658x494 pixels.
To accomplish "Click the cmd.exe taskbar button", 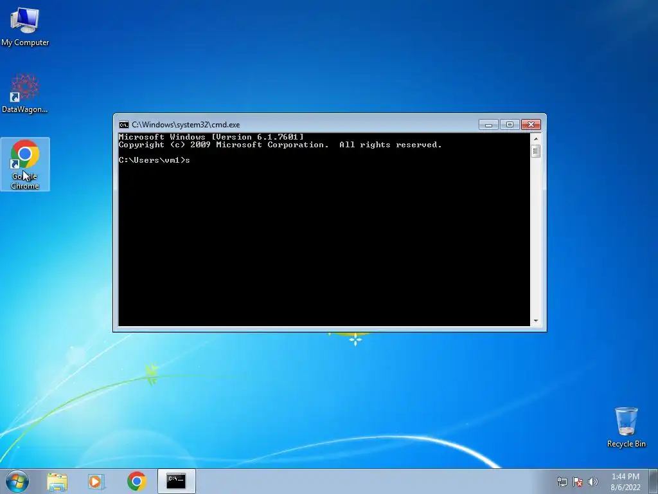I will coord(176,481).
